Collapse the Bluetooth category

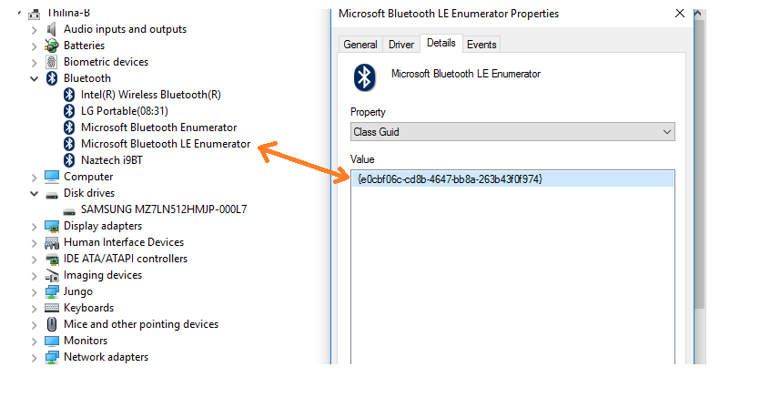pos(35,78)
